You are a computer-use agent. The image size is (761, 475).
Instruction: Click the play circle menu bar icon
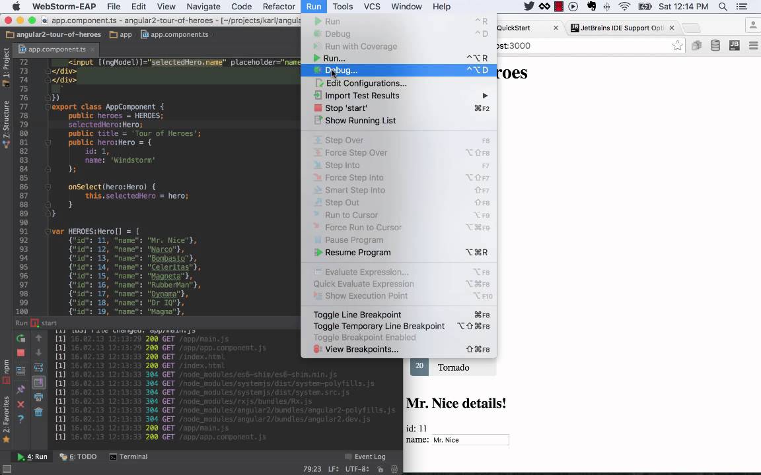click(573, 7)
